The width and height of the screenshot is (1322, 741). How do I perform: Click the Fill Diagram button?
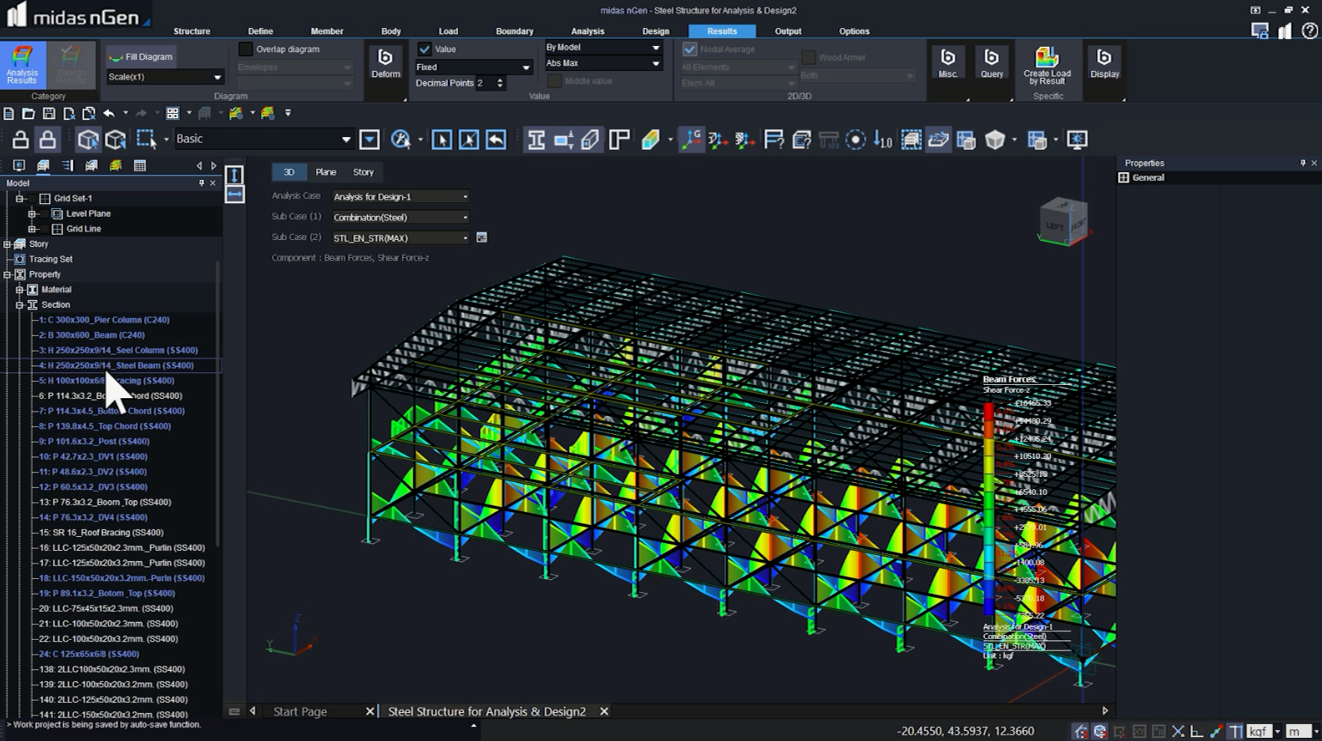tap(142, 57)
